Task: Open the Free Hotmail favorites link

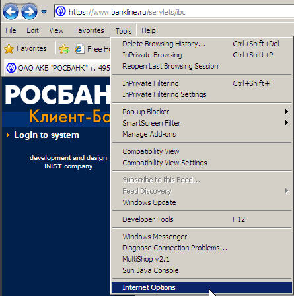Action: tap(98, 49)
